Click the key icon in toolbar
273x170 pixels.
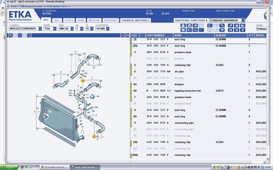[x=189, y=30]
